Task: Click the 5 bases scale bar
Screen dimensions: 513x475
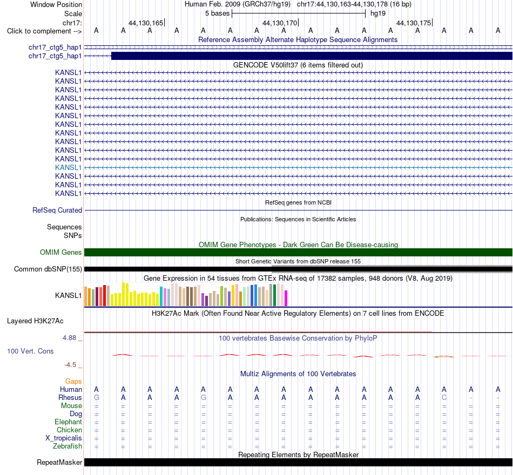Action: [x=299, y=13]
